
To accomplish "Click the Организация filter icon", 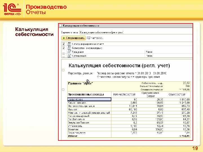I will pos(69,56).
